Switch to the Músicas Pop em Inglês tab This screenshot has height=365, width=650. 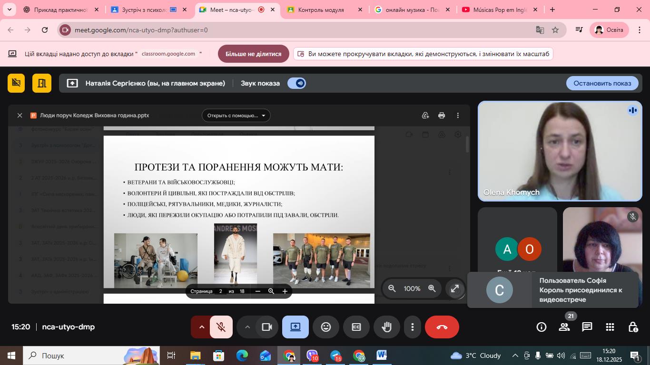click(x=499, y=10)
